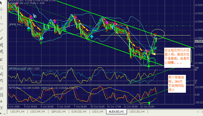Choose the Fibonacci retracement lines tool

click(2, 67)
